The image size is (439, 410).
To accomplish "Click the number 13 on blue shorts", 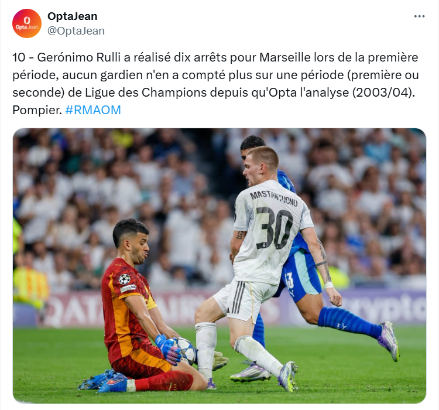I will (x=290, y=280).
